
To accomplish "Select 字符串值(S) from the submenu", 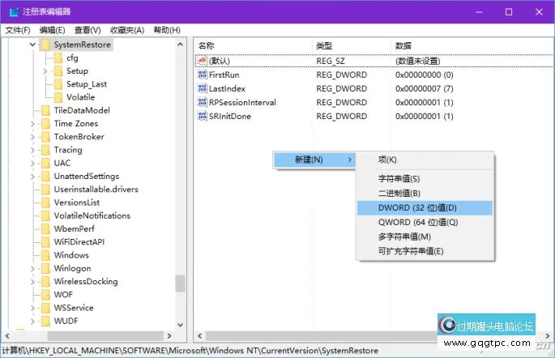I will (x=425, y=179).
